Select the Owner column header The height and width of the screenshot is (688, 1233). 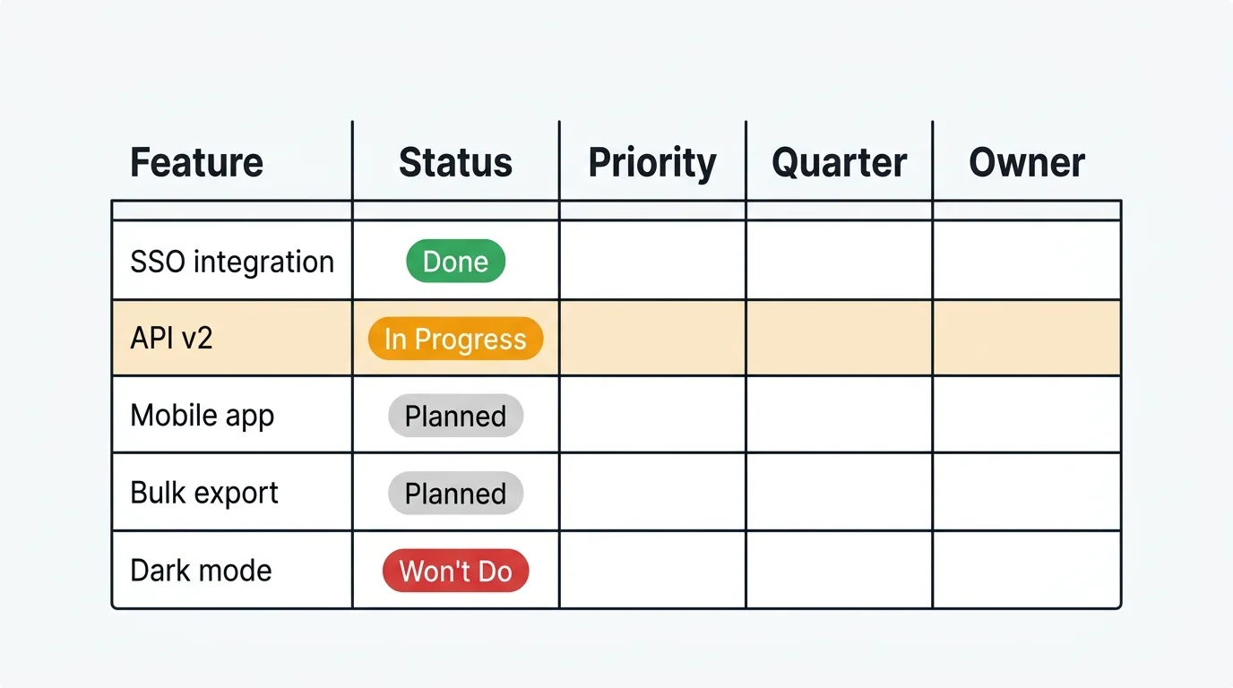1027,163
